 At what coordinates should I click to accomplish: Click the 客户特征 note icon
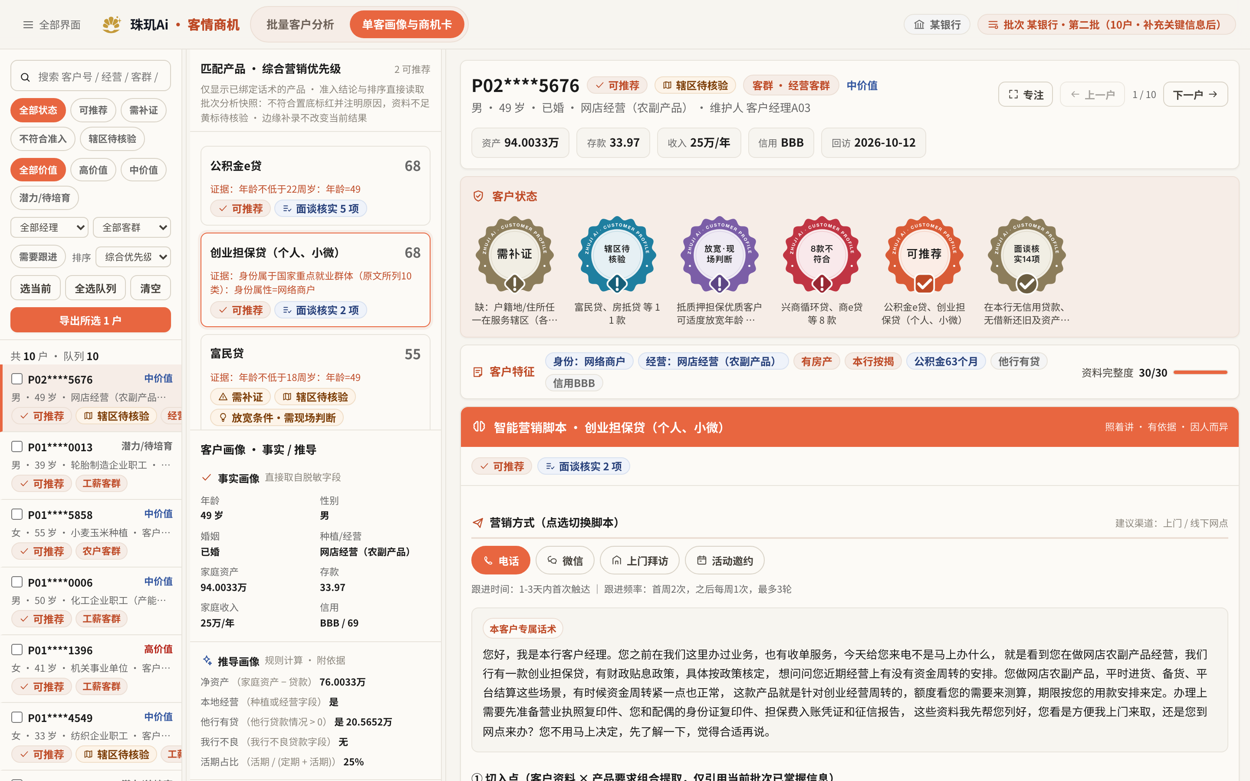(478, 372)
